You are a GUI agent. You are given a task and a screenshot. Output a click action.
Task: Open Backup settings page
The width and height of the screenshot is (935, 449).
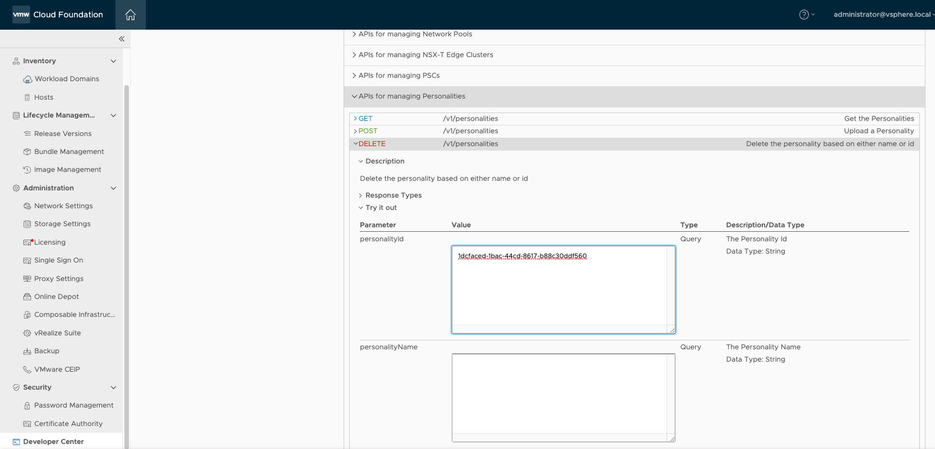47,351
